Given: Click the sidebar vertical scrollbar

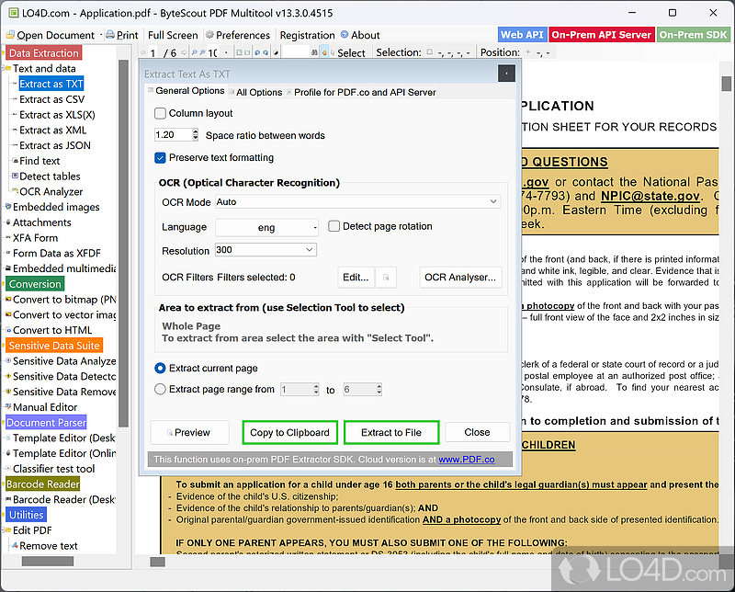Looking at the screenshot, I should 123,244.
